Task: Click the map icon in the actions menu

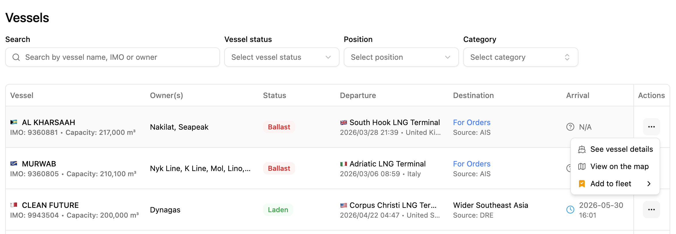Action: (x=582, y=166)
